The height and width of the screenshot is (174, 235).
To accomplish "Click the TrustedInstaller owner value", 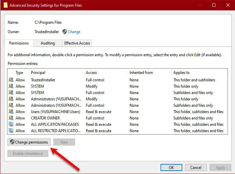I will click(47, 32).
